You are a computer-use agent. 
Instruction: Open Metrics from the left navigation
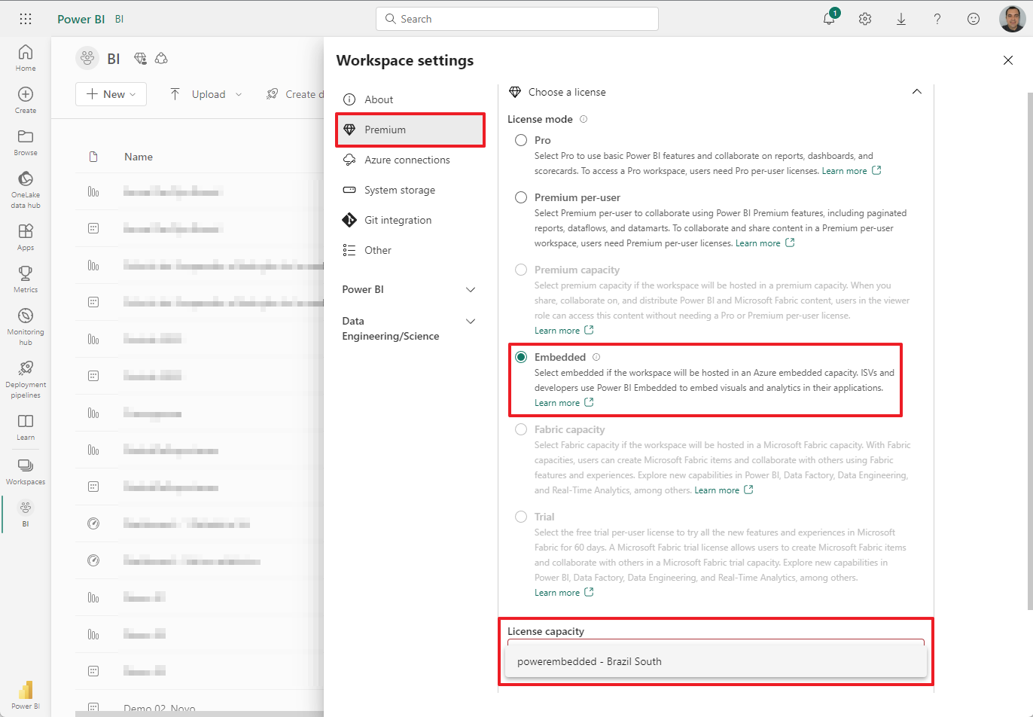click(26, 278)
